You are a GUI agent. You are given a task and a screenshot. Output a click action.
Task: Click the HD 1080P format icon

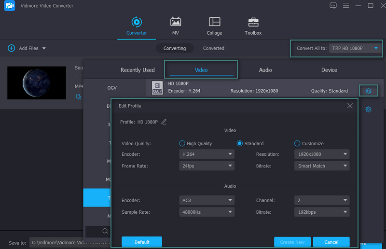click(157, 88)
